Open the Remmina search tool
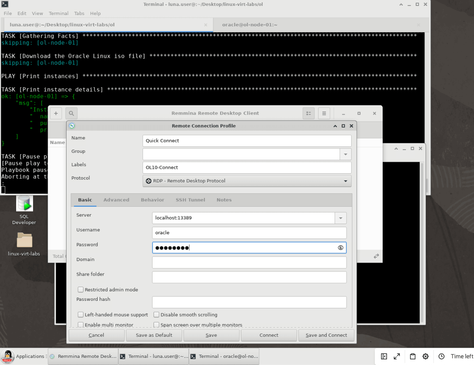The image size is (474, 365). [x=71, y=113]
